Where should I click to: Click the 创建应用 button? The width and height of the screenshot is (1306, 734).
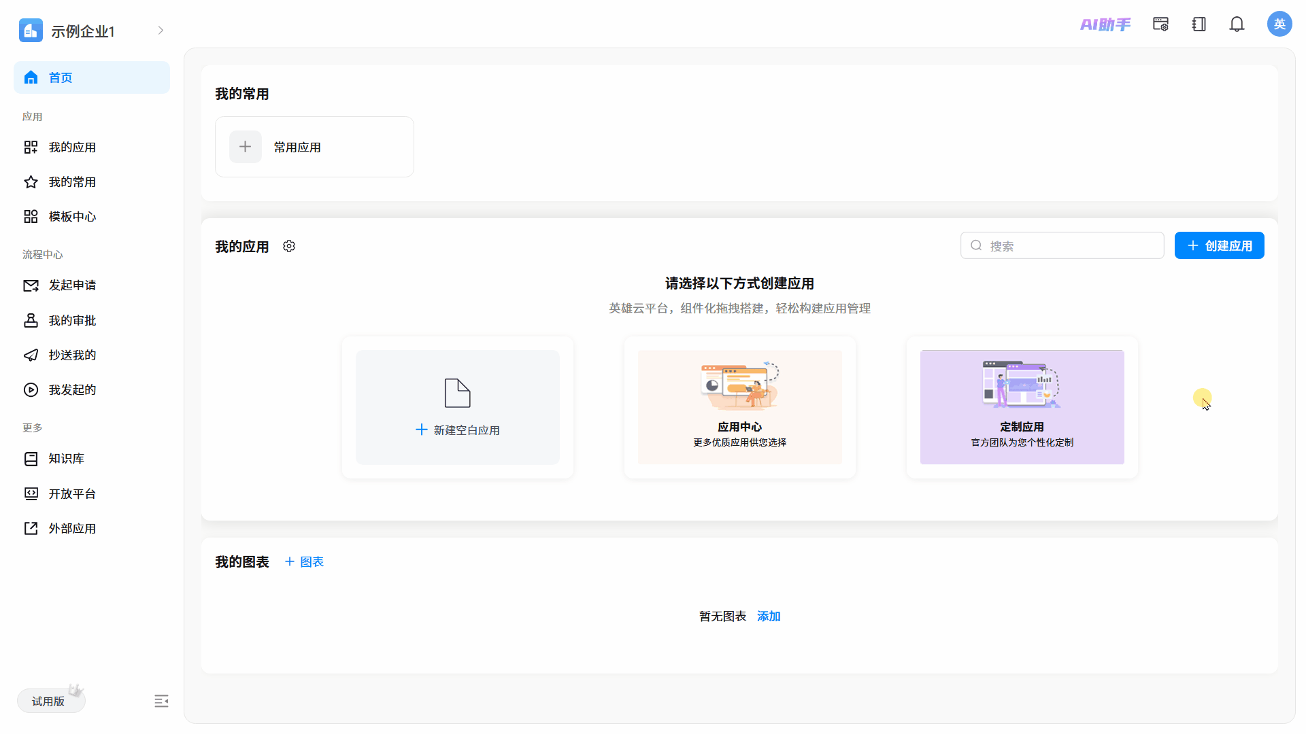point(1219,245)
